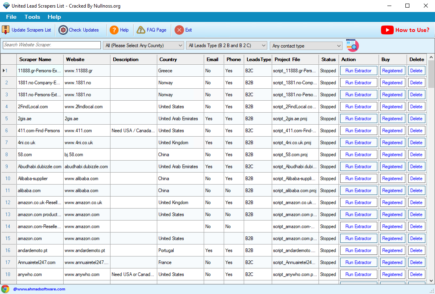Click the Status column header
435x294 pixels.
(x=329, y=59)
